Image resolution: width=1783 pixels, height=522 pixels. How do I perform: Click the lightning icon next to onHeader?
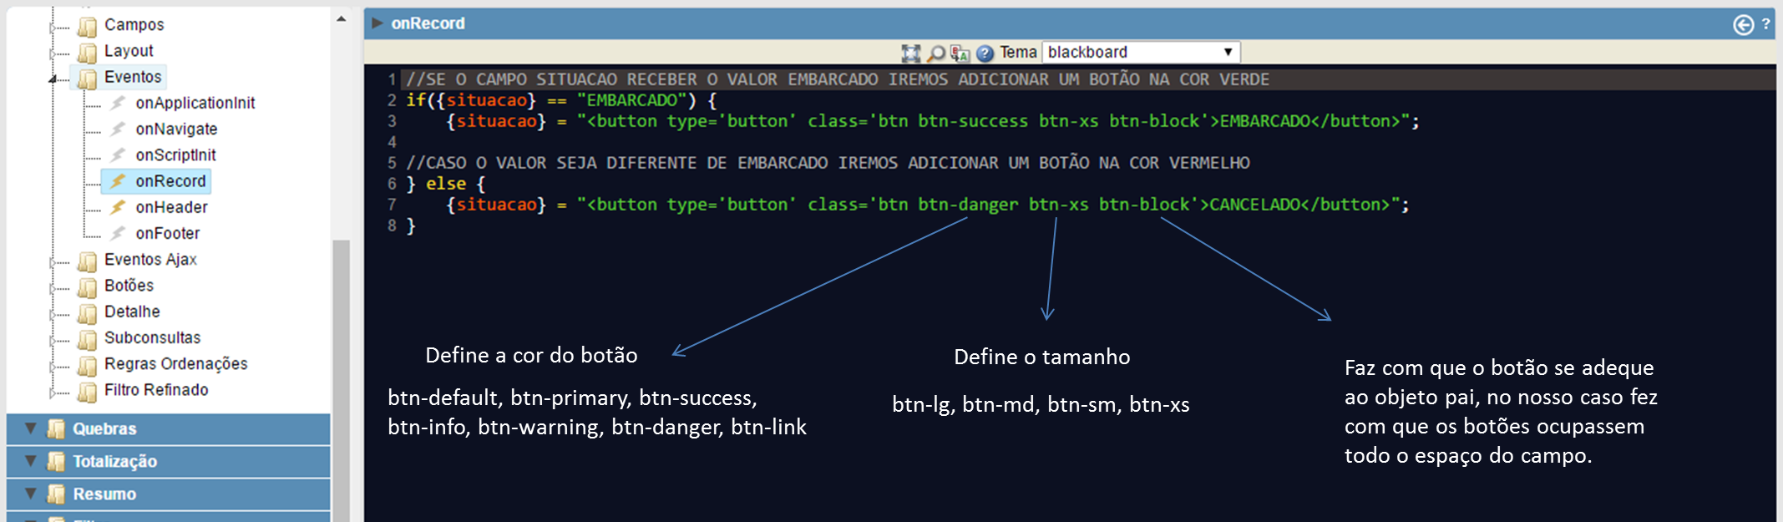pyautogui.click(x=119, y=207)
